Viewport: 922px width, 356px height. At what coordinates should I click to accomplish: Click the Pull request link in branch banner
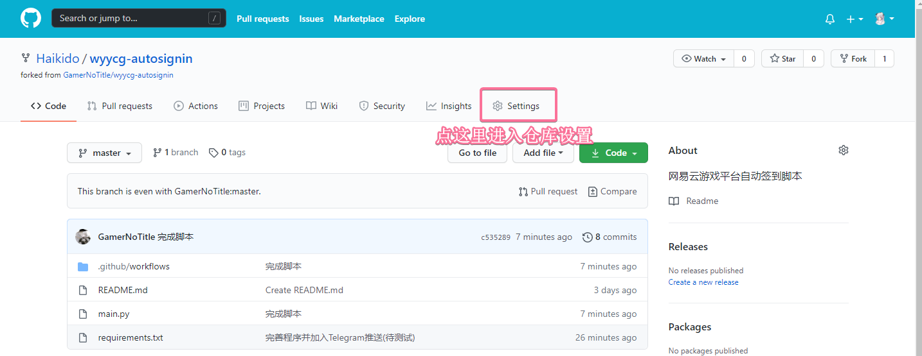(x=548, y=191)
